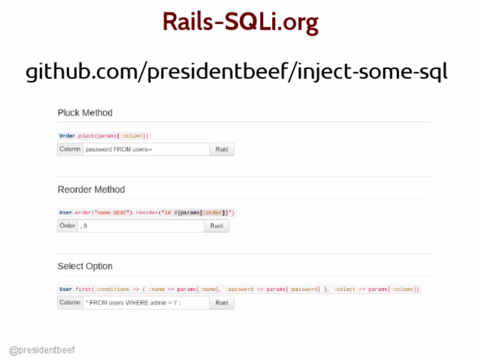Select the Order.pluck code snippet
480x360 pixels.
click(104, 135)
